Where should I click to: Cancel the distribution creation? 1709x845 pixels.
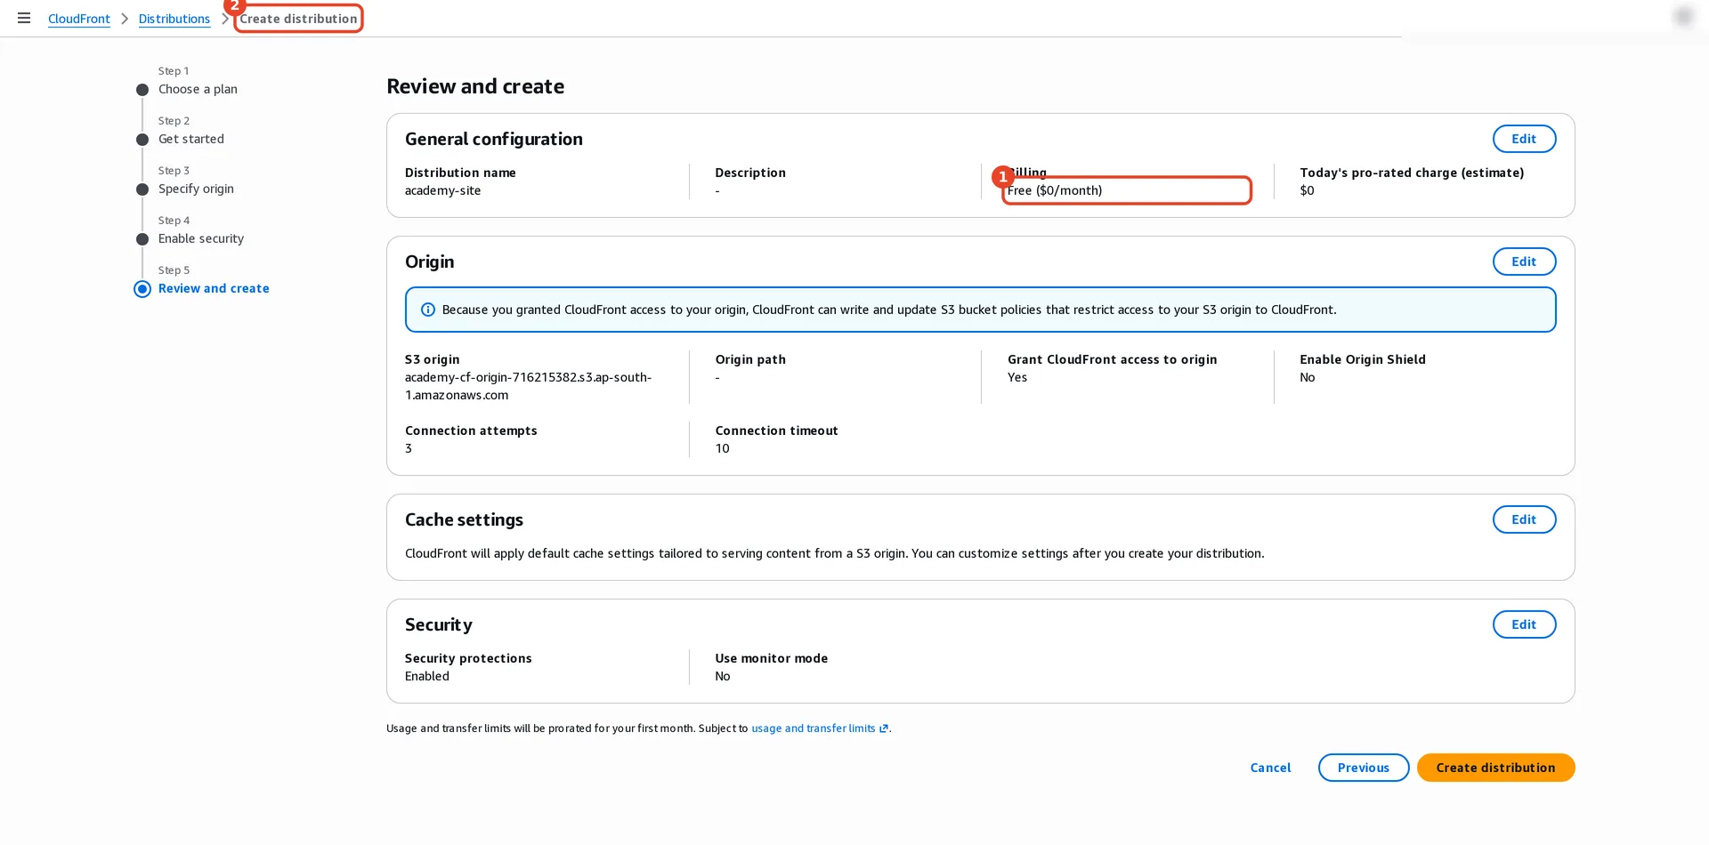click(x=1270, y=768)
